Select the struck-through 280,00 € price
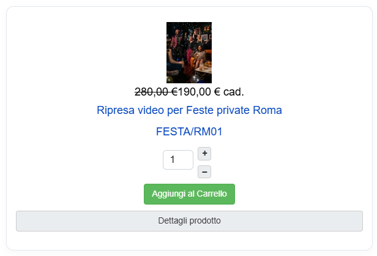Screen dimensions: 377x256 coord(156,92)
